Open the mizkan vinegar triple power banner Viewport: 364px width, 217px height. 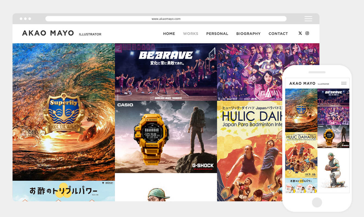tap(64, 191)
